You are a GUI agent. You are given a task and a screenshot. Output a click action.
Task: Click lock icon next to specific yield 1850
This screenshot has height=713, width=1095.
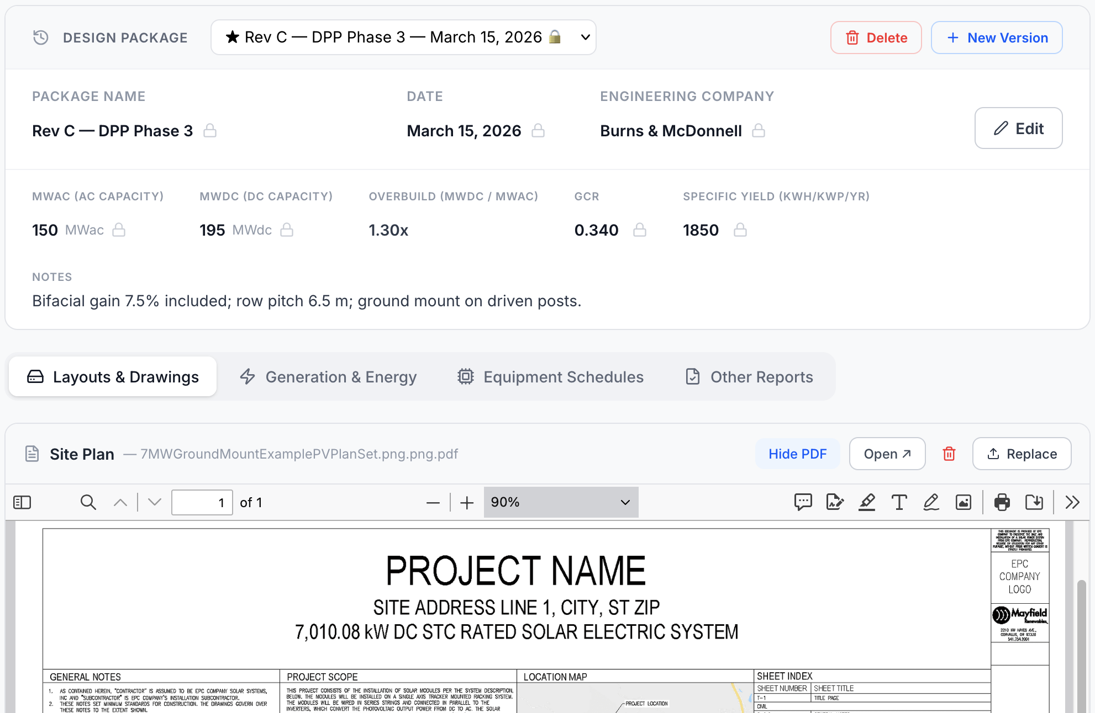click(x=740, y=230)
